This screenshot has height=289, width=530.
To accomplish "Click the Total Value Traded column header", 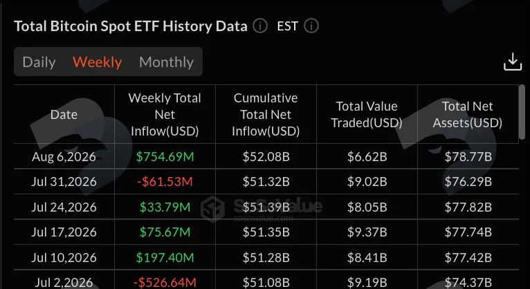I will point(367,115).
